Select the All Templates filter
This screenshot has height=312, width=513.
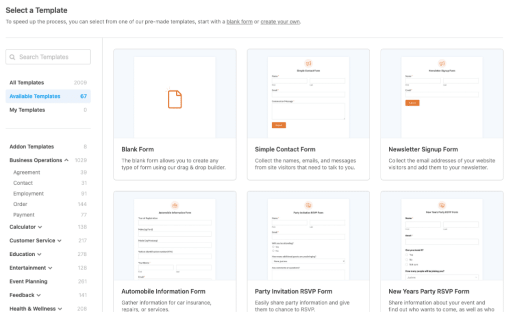[x=27, y=82]
